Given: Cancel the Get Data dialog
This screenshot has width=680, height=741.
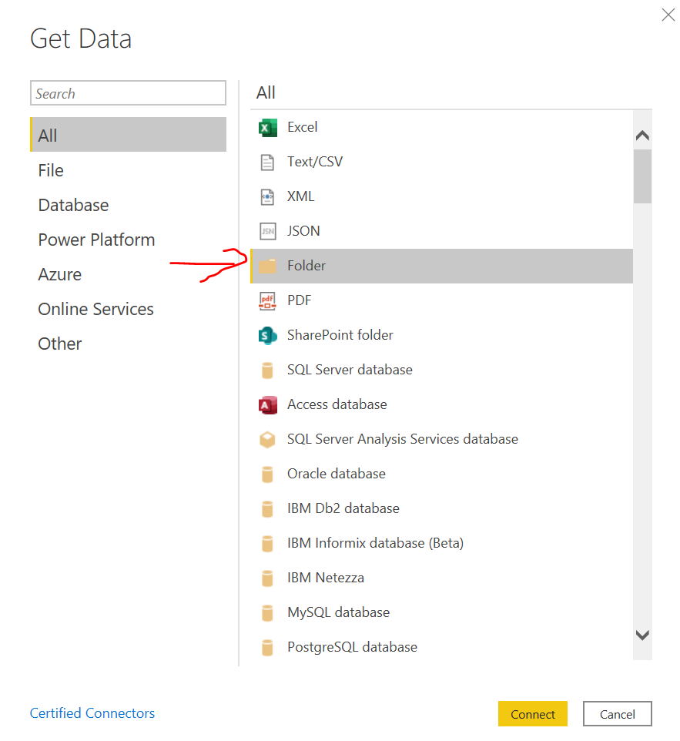Looking at the screenshot, I should click(x=617, y=713).
